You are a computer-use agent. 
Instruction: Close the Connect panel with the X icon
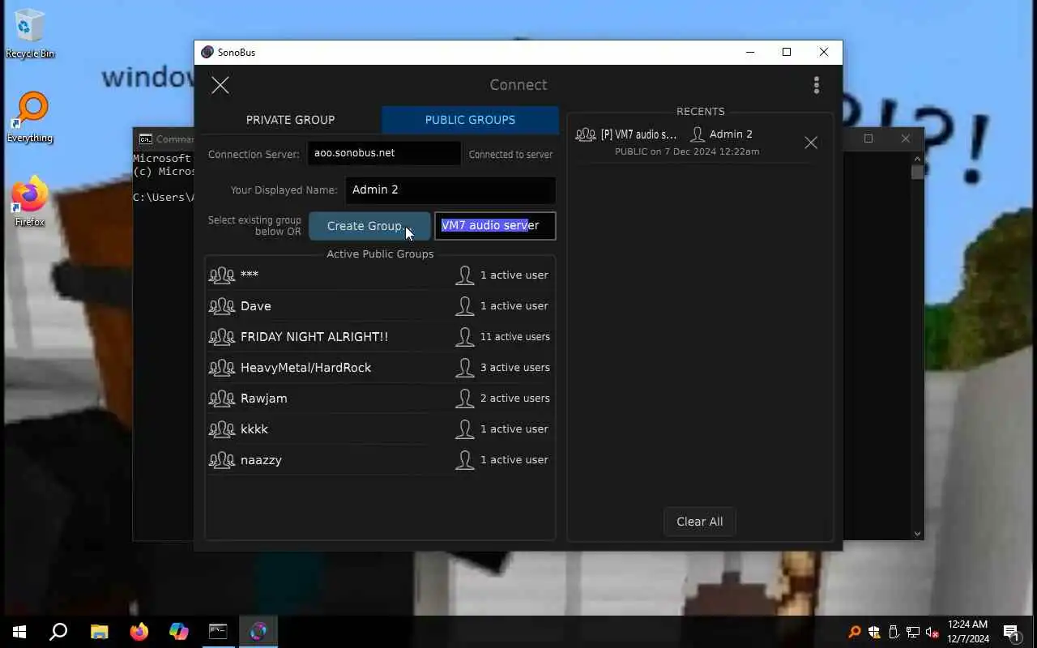pos(220,85)
